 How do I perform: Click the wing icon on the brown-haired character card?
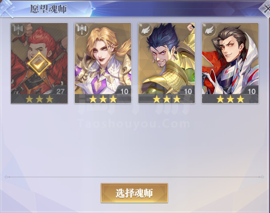click(x=209, y=29)
